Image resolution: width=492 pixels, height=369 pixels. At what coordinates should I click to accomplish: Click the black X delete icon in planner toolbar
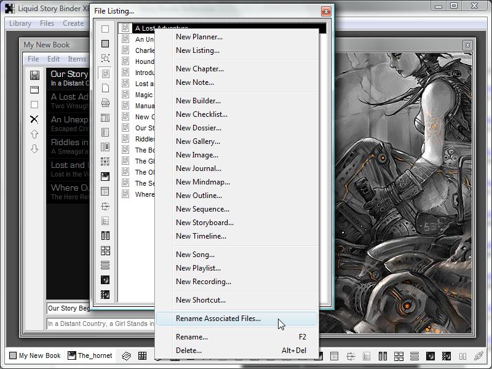[x=34, y=119]
